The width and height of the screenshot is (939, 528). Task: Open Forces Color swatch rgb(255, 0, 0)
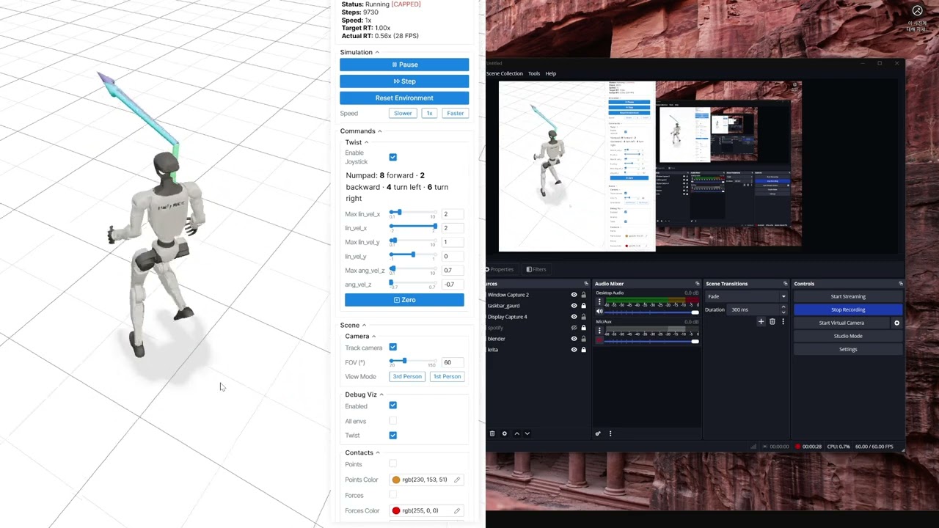tap(396, 510)
